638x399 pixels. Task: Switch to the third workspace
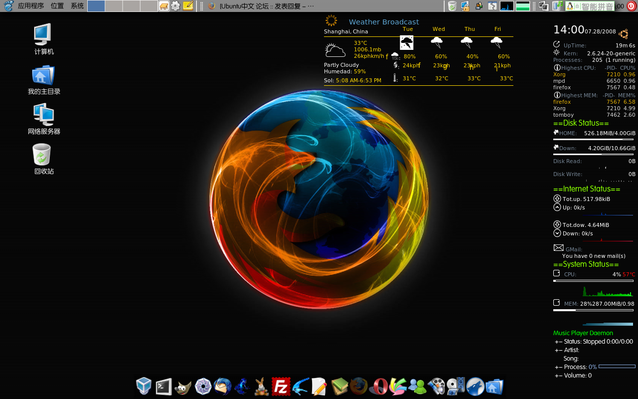131,6
